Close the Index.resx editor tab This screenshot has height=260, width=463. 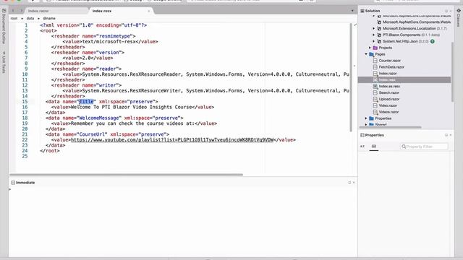149,11
